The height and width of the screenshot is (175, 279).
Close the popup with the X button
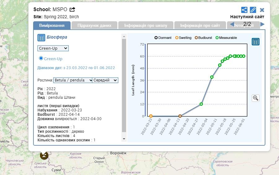(262, 10)
